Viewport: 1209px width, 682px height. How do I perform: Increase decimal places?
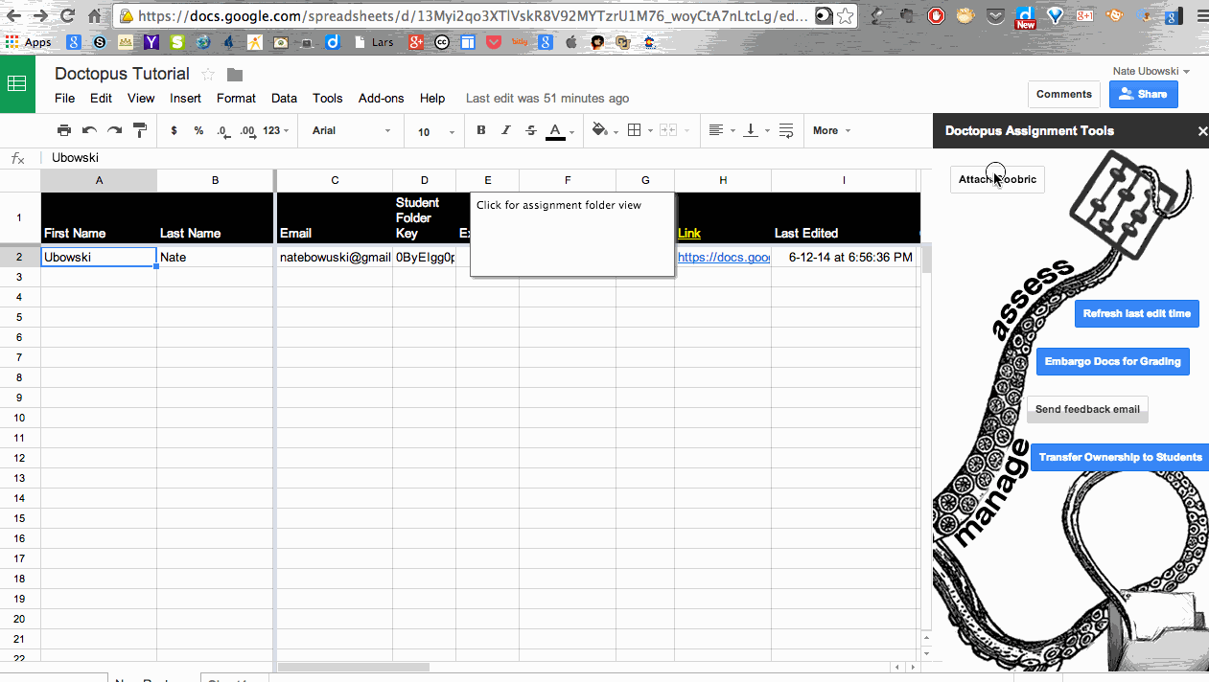click(247, 130)
